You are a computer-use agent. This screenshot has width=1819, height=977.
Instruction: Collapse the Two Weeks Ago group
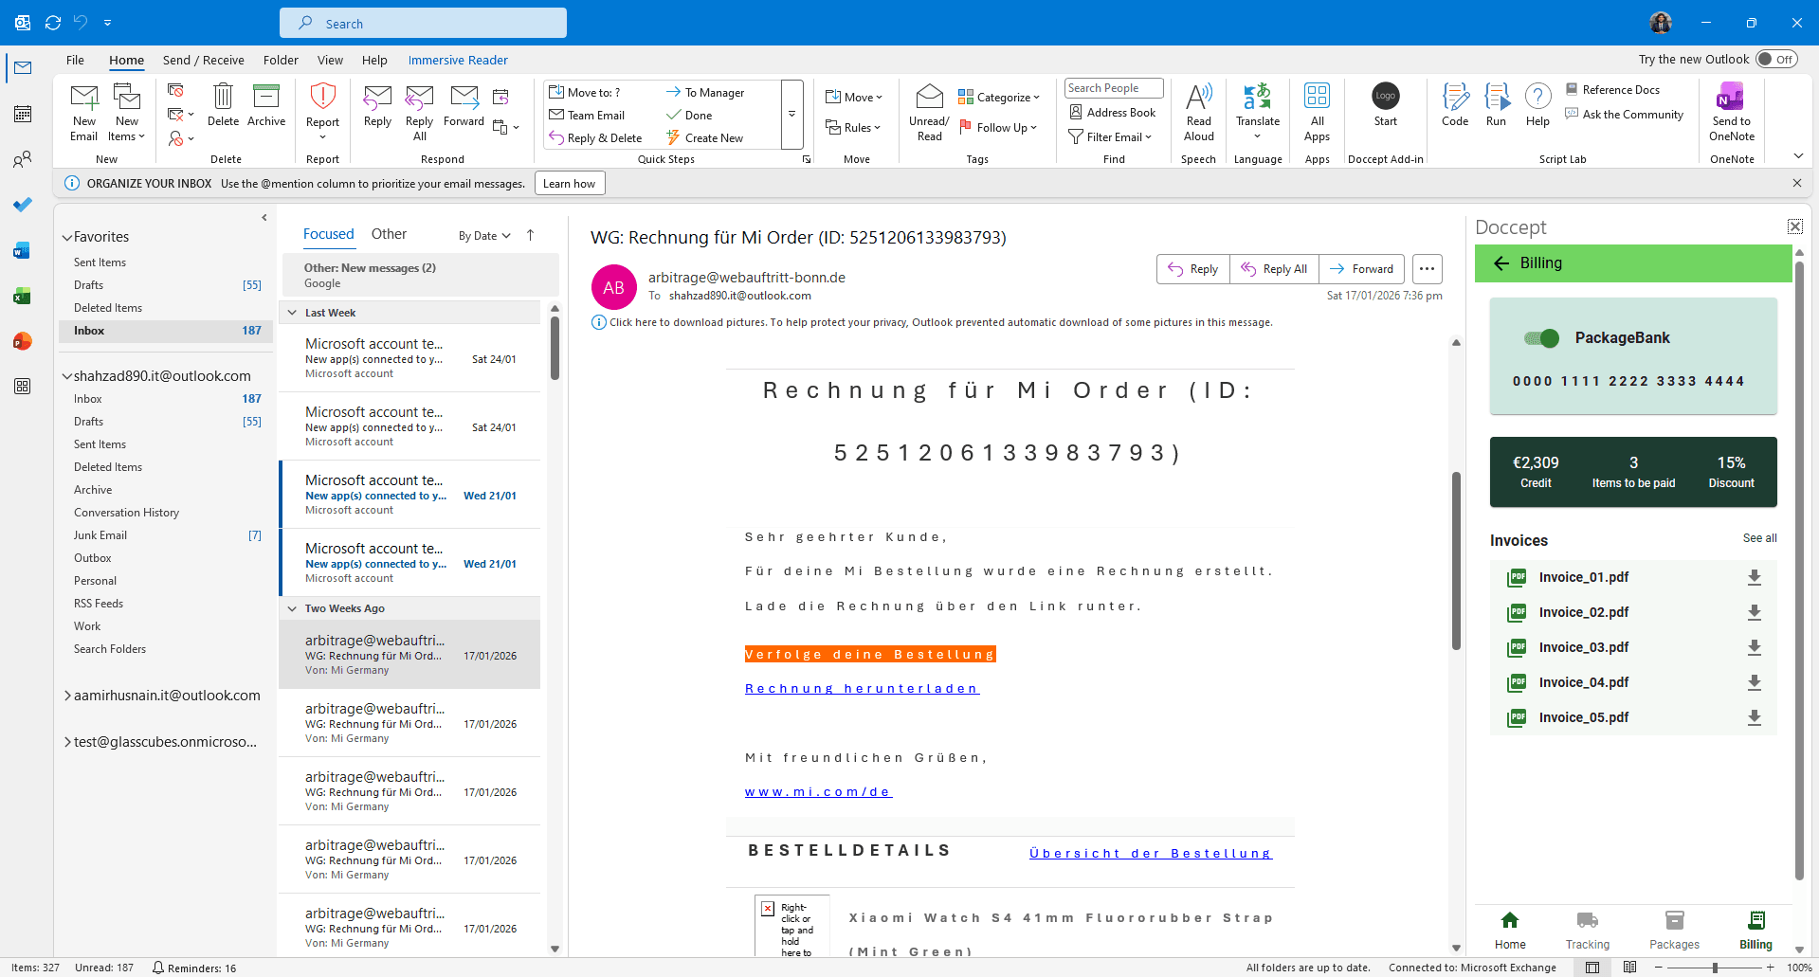[x=292, y=608]
